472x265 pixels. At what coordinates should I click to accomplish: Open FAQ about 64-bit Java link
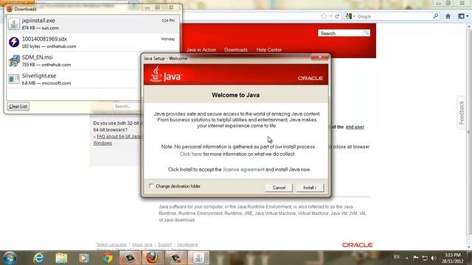(119, 136)
